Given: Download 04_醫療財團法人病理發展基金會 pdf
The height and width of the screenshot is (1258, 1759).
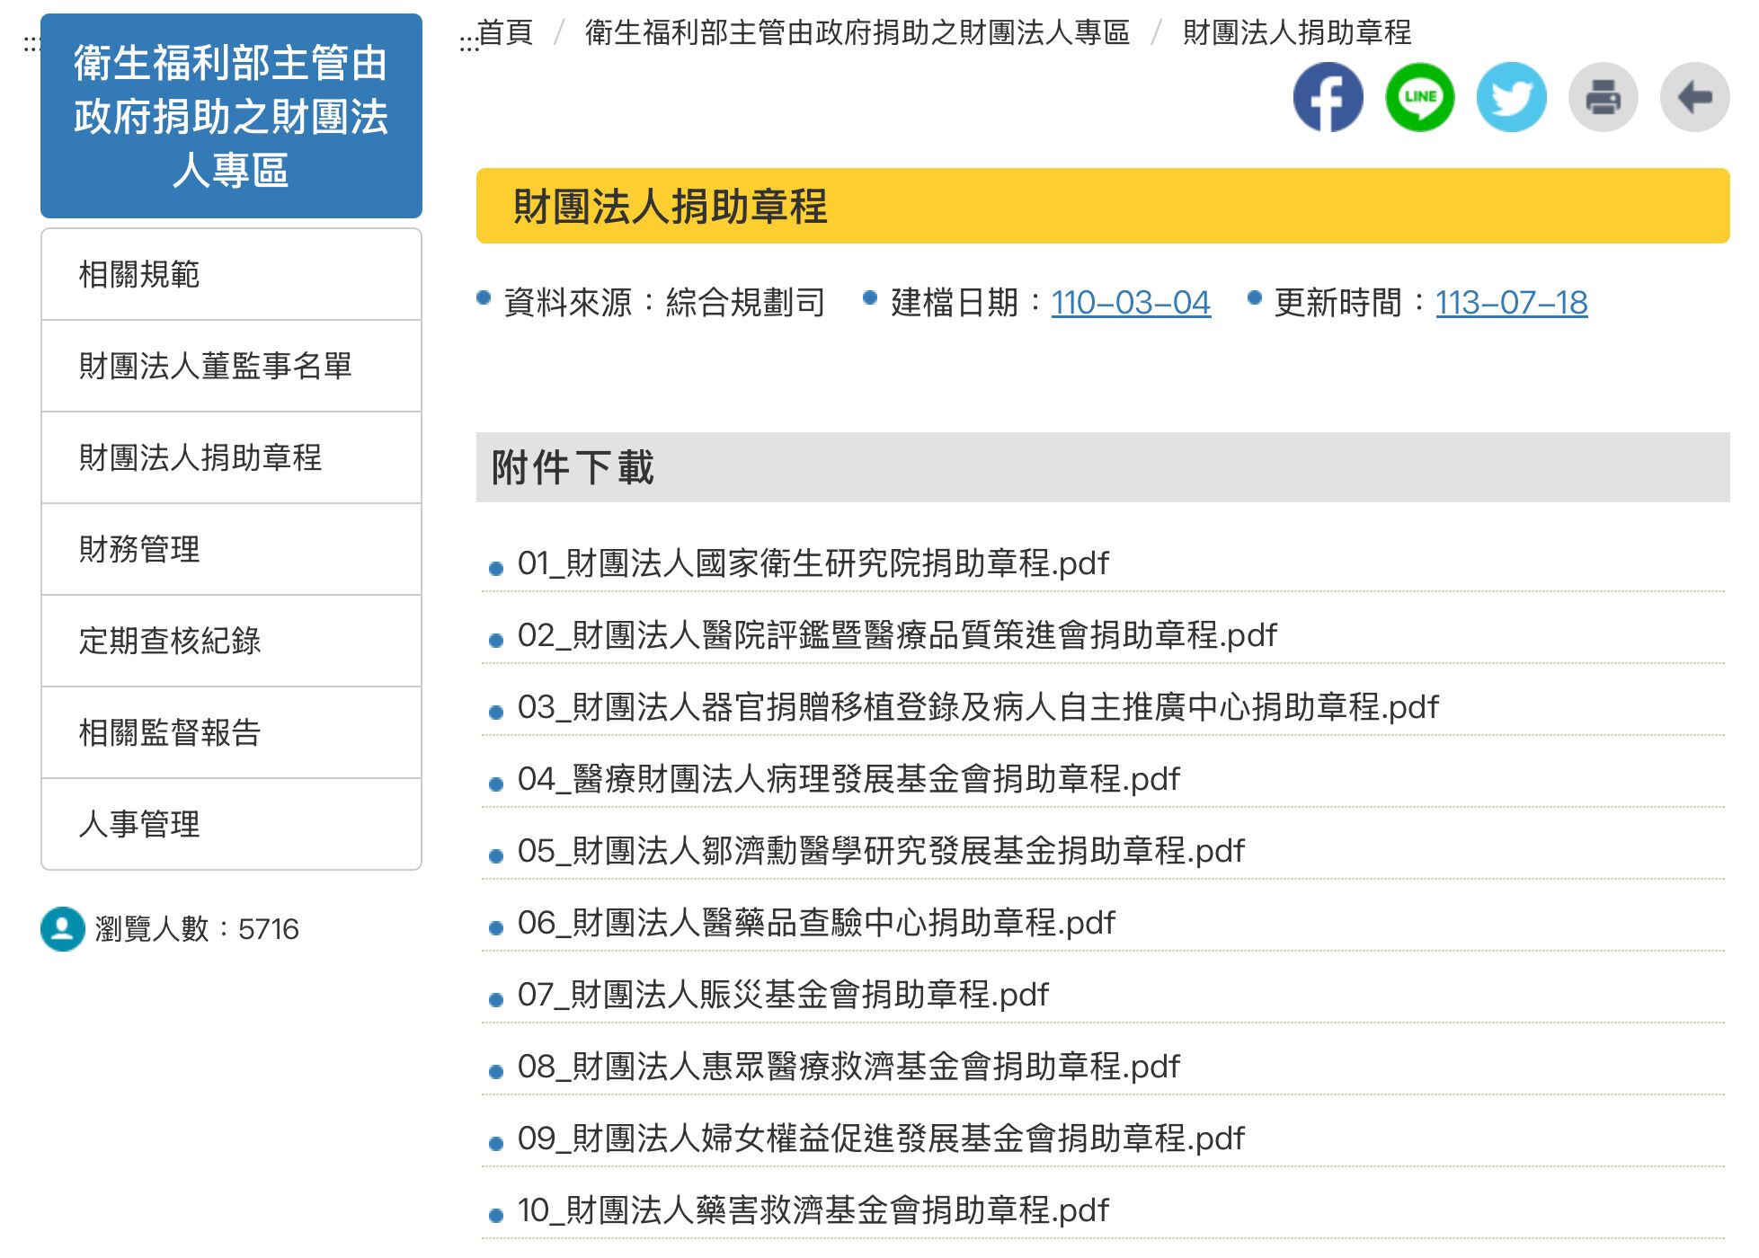Looking at the screenshot, I should click(848, 779).
